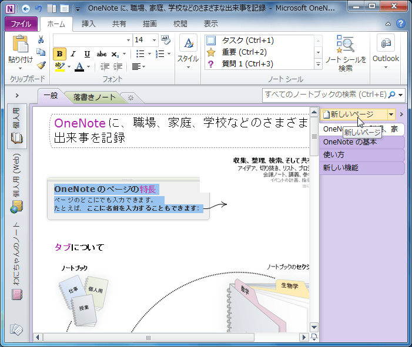Expand the notebook navigation bar
The width and height of the screenshot is (412, 347).
tap(16, 95)
